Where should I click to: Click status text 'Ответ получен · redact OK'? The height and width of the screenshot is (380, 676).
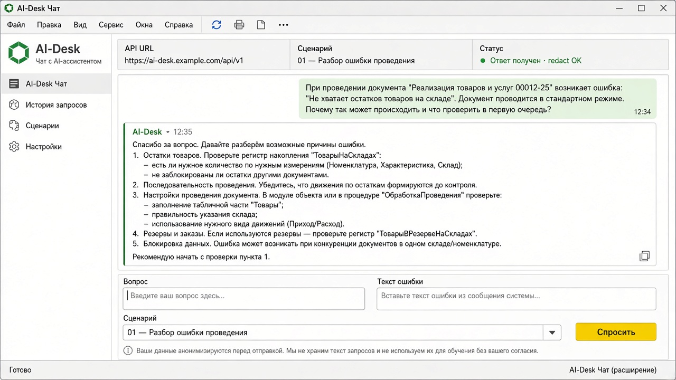(x=536, y=61)
